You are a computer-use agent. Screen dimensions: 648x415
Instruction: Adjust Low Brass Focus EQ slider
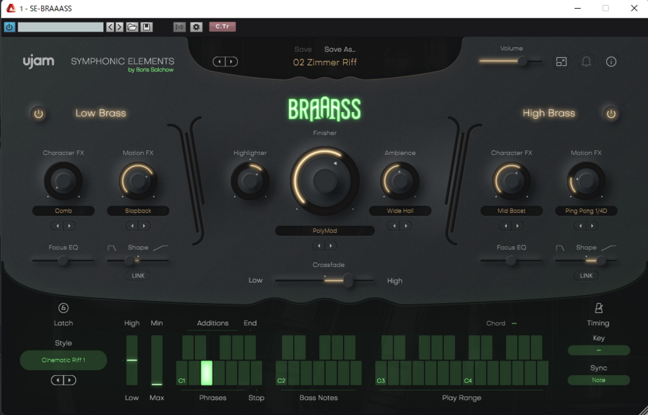(x=63, y=261)
